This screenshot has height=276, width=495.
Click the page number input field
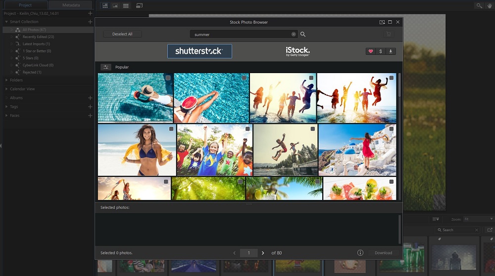248,253
